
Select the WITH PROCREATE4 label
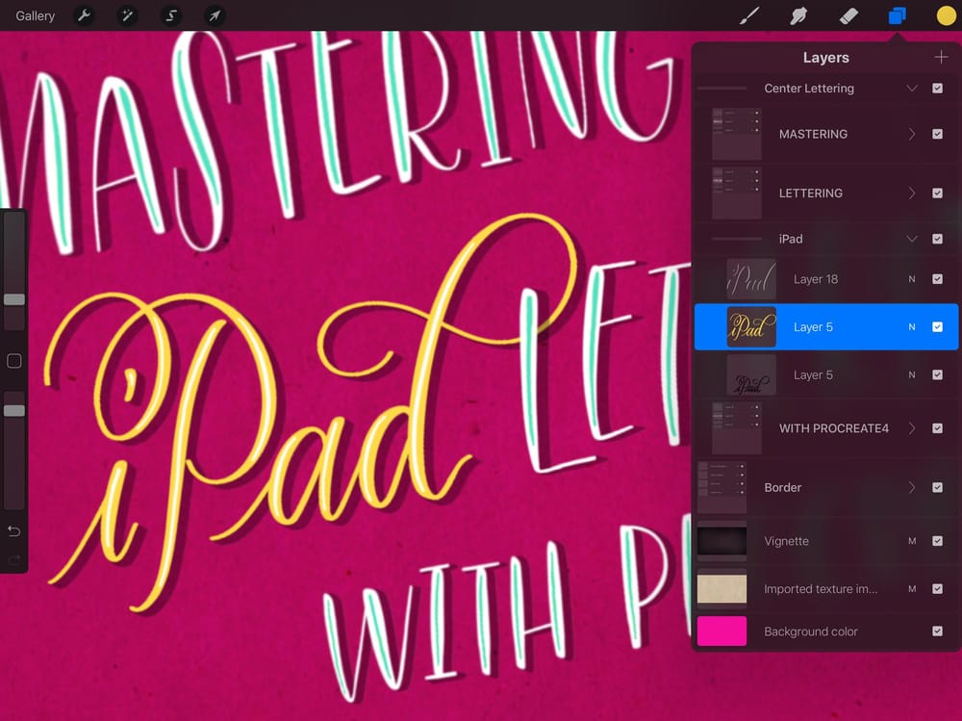point(834,428)
